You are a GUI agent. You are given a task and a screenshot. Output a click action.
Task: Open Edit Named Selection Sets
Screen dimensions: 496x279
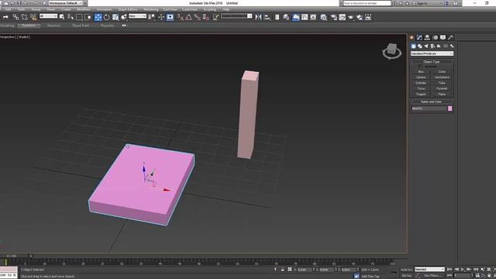215,17
